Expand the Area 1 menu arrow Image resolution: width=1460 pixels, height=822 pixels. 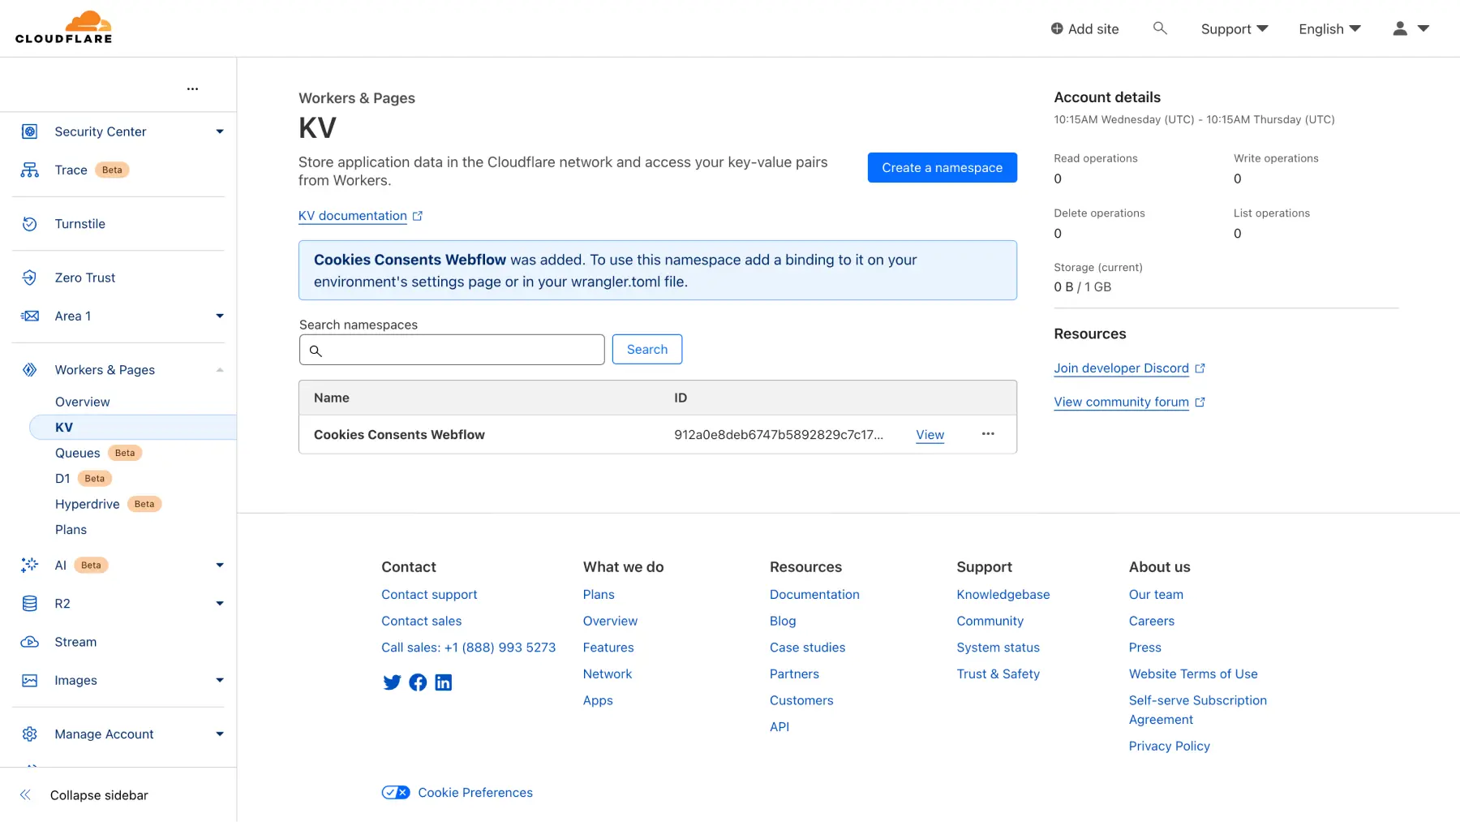coord(220,316)
